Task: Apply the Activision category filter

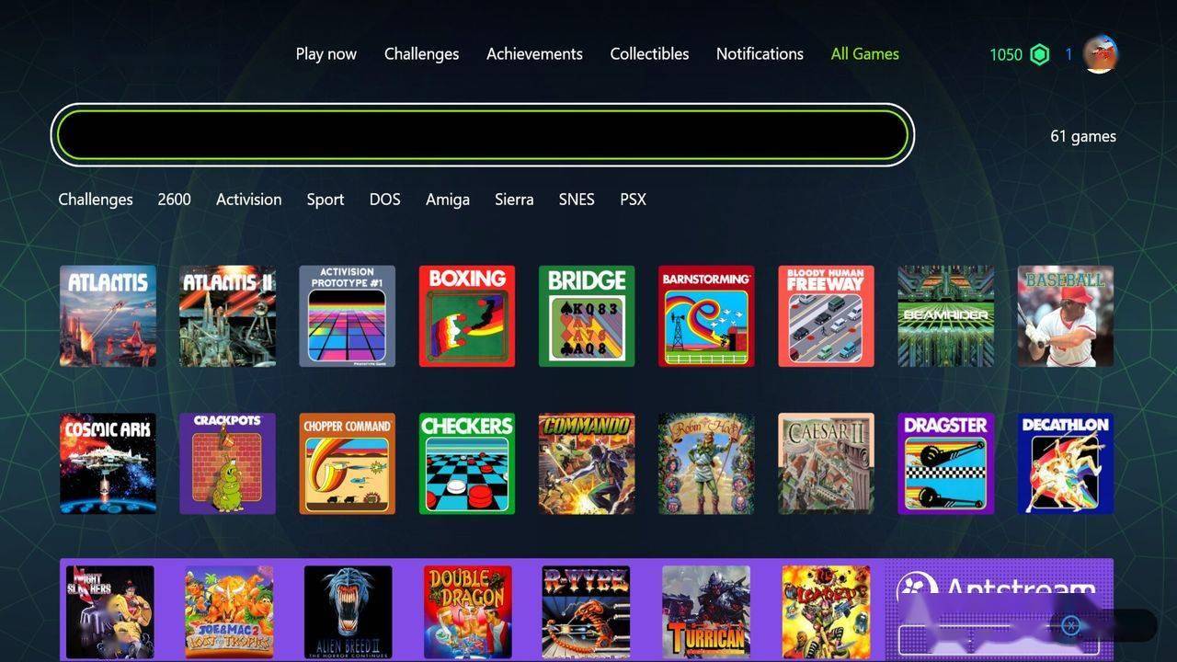Action: pyautogui.click(x=249, y=200)
